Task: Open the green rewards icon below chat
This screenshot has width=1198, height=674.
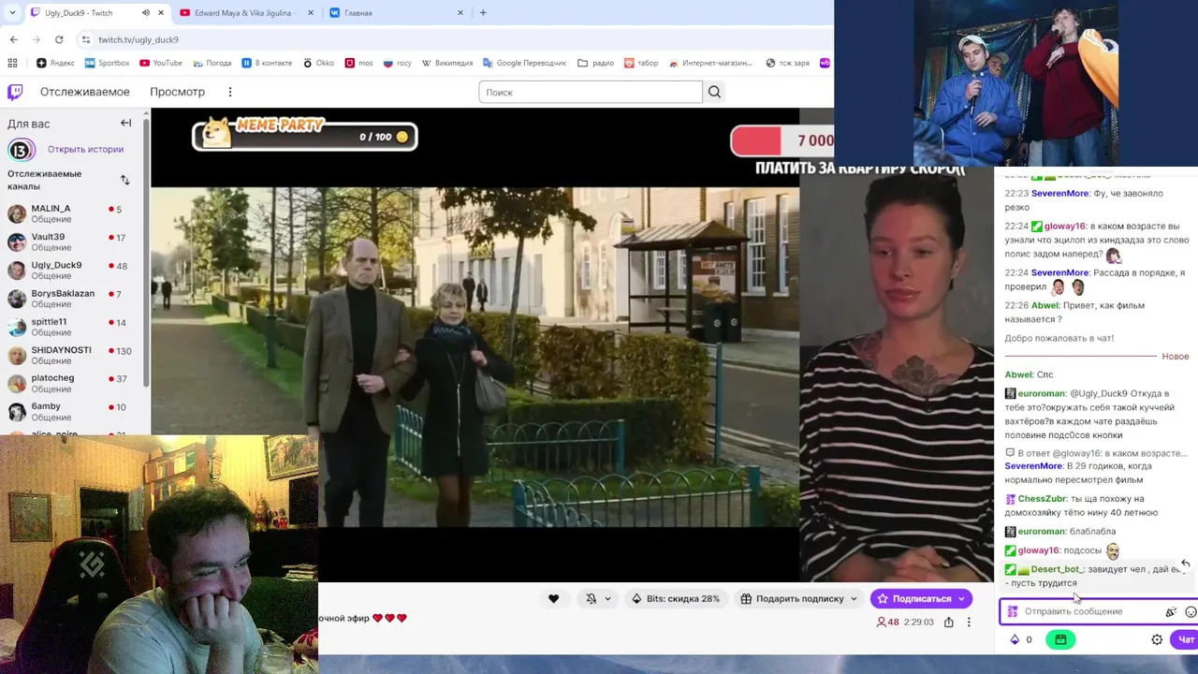Action: point(1060,639)
